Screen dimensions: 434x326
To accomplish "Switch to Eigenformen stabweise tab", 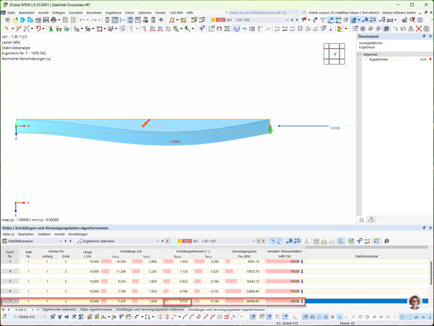I will point(59,309).
